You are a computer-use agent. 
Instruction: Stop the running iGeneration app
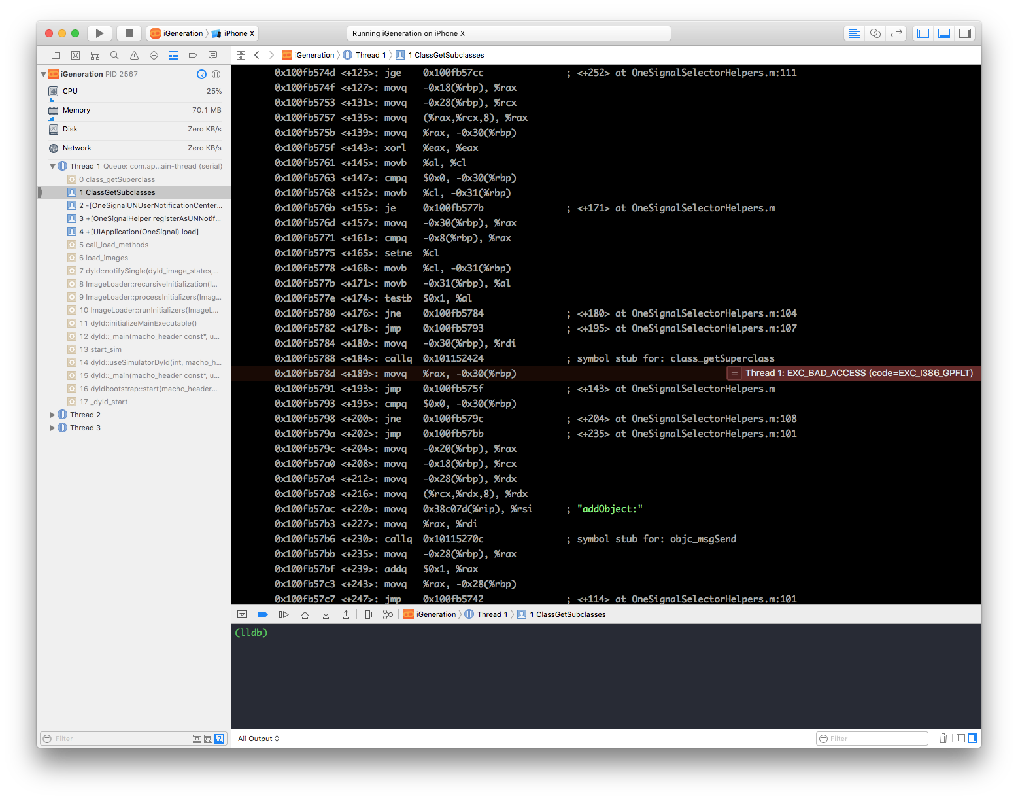pos(129,33)
